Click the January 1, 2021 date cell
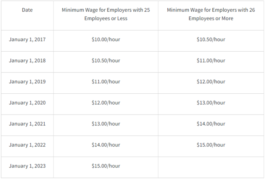The image size is (265, 179). pyautogui.click(x=27, y=124)
